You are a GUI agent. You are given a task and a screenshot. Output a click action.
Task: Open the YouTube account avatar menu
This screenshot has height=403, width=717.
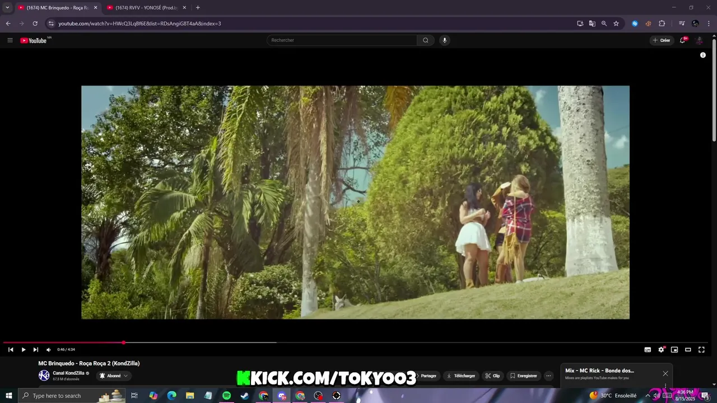699,40
